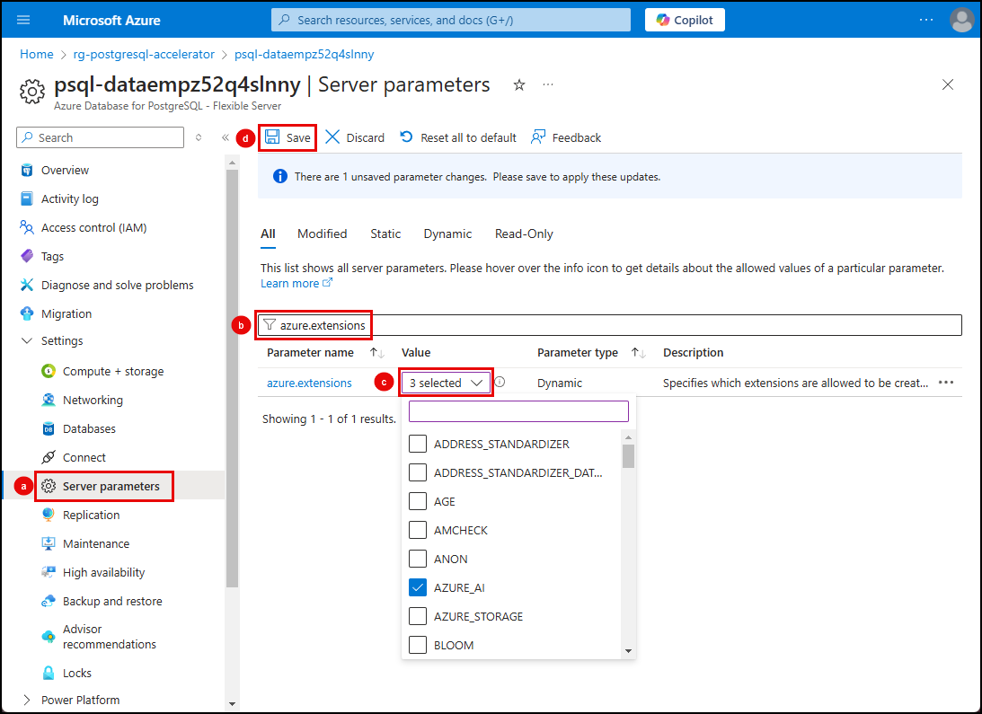
Task: Select Server parameters in the sidebar
Action: tap(112, 486)
